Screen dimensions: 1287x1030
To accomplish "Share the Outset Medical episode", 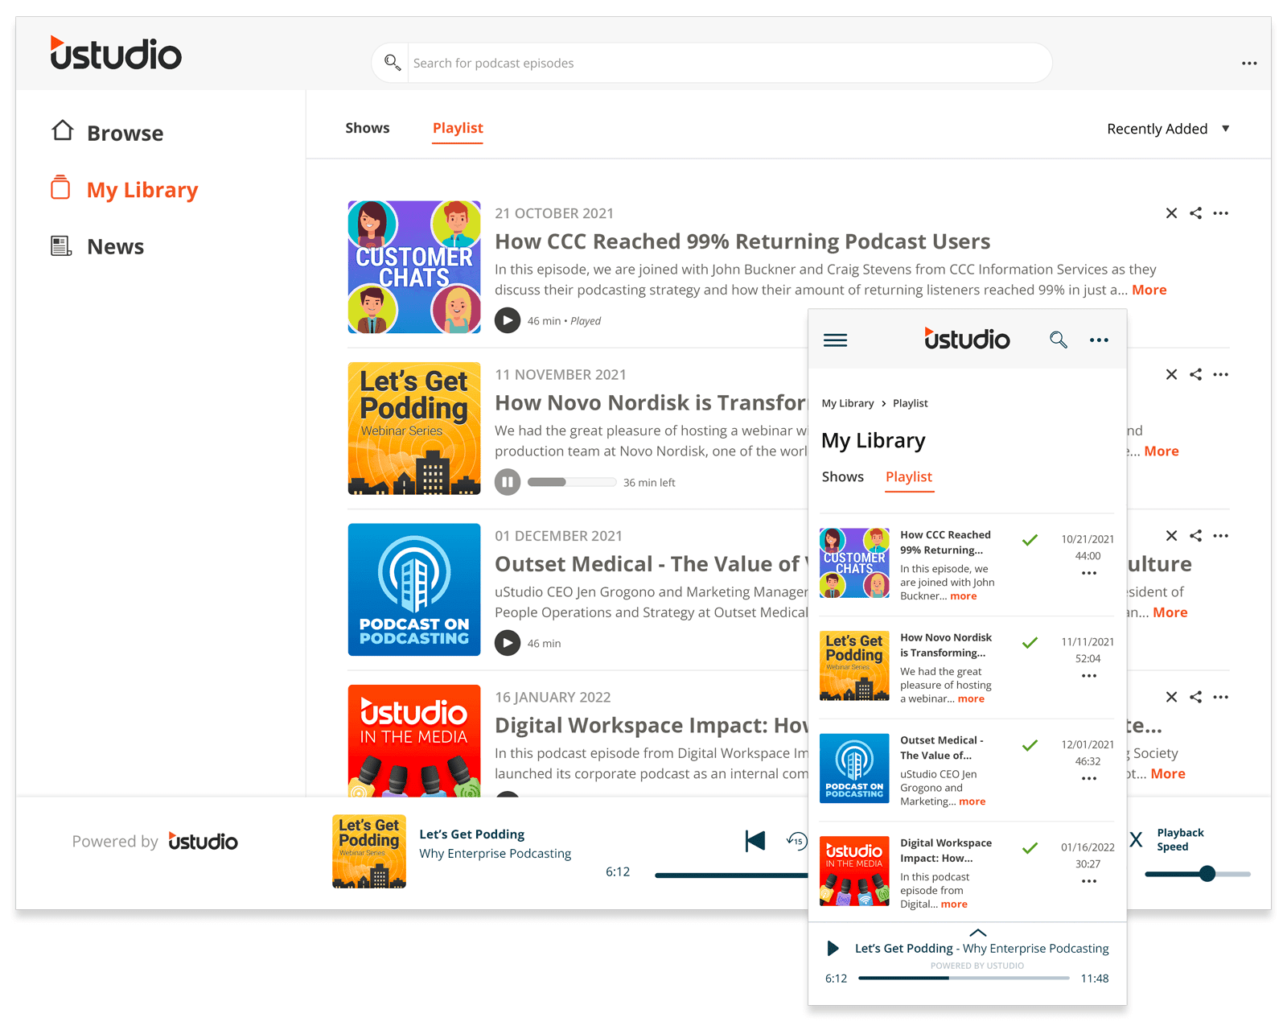I will tap(1196, 536).
